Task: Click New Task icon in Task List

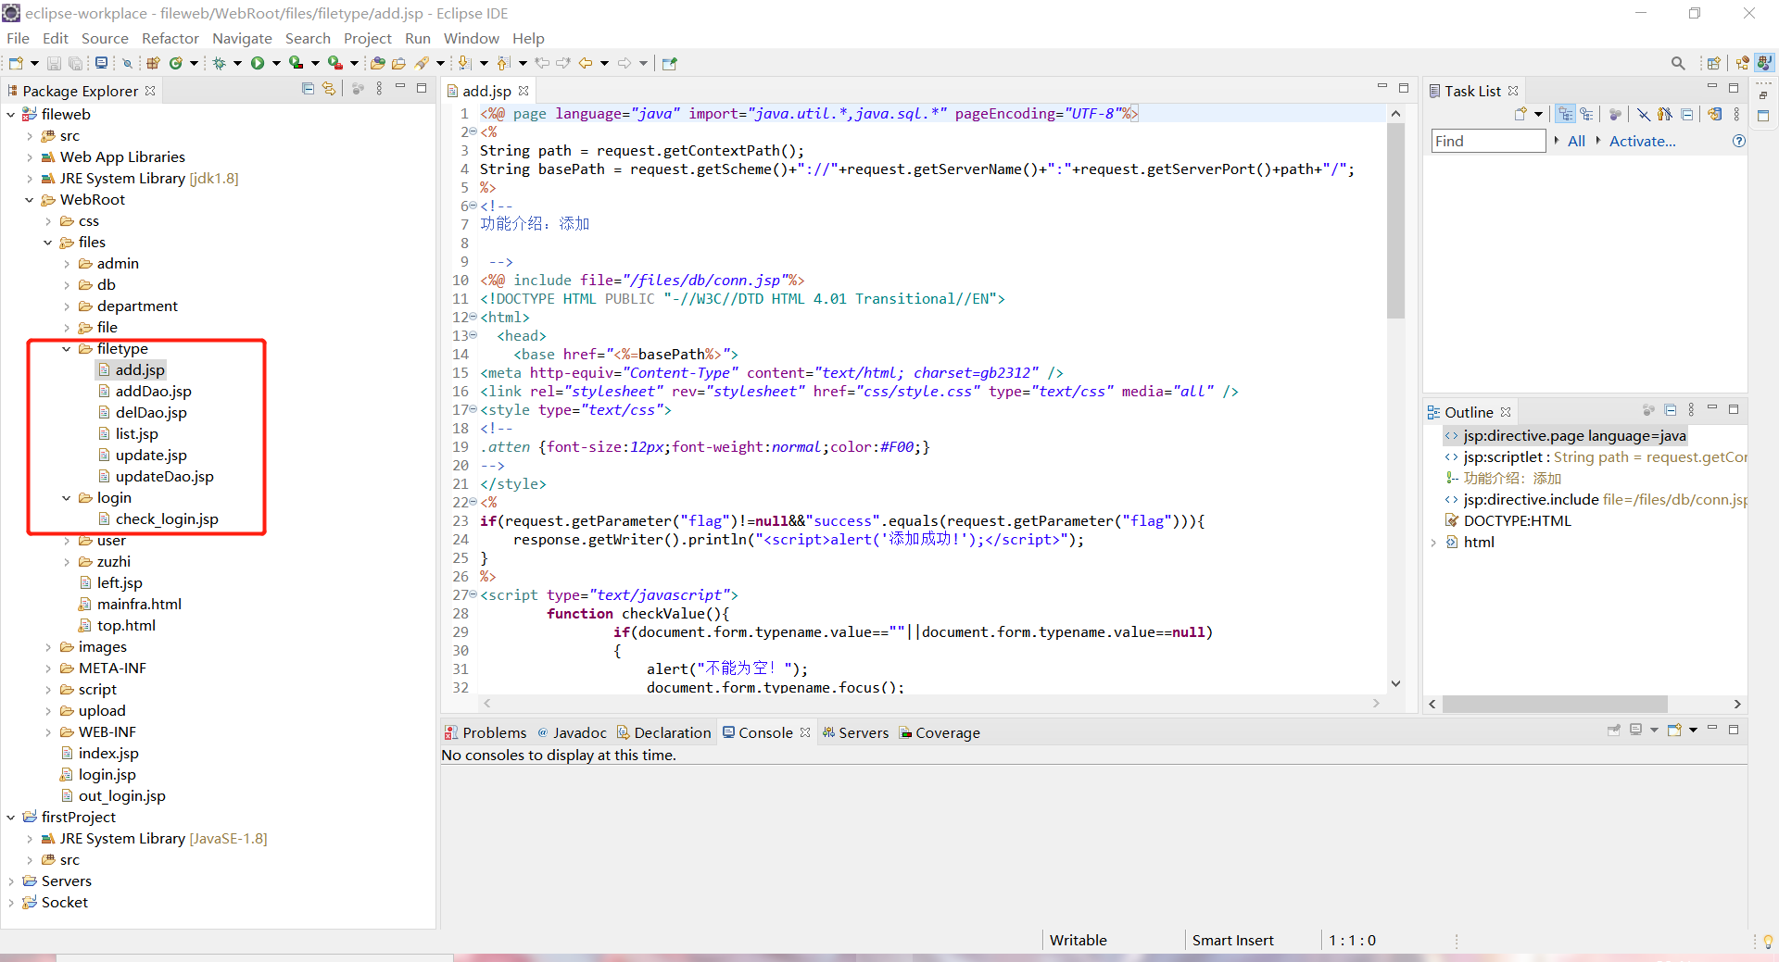Action: [x=1520, y=114]
